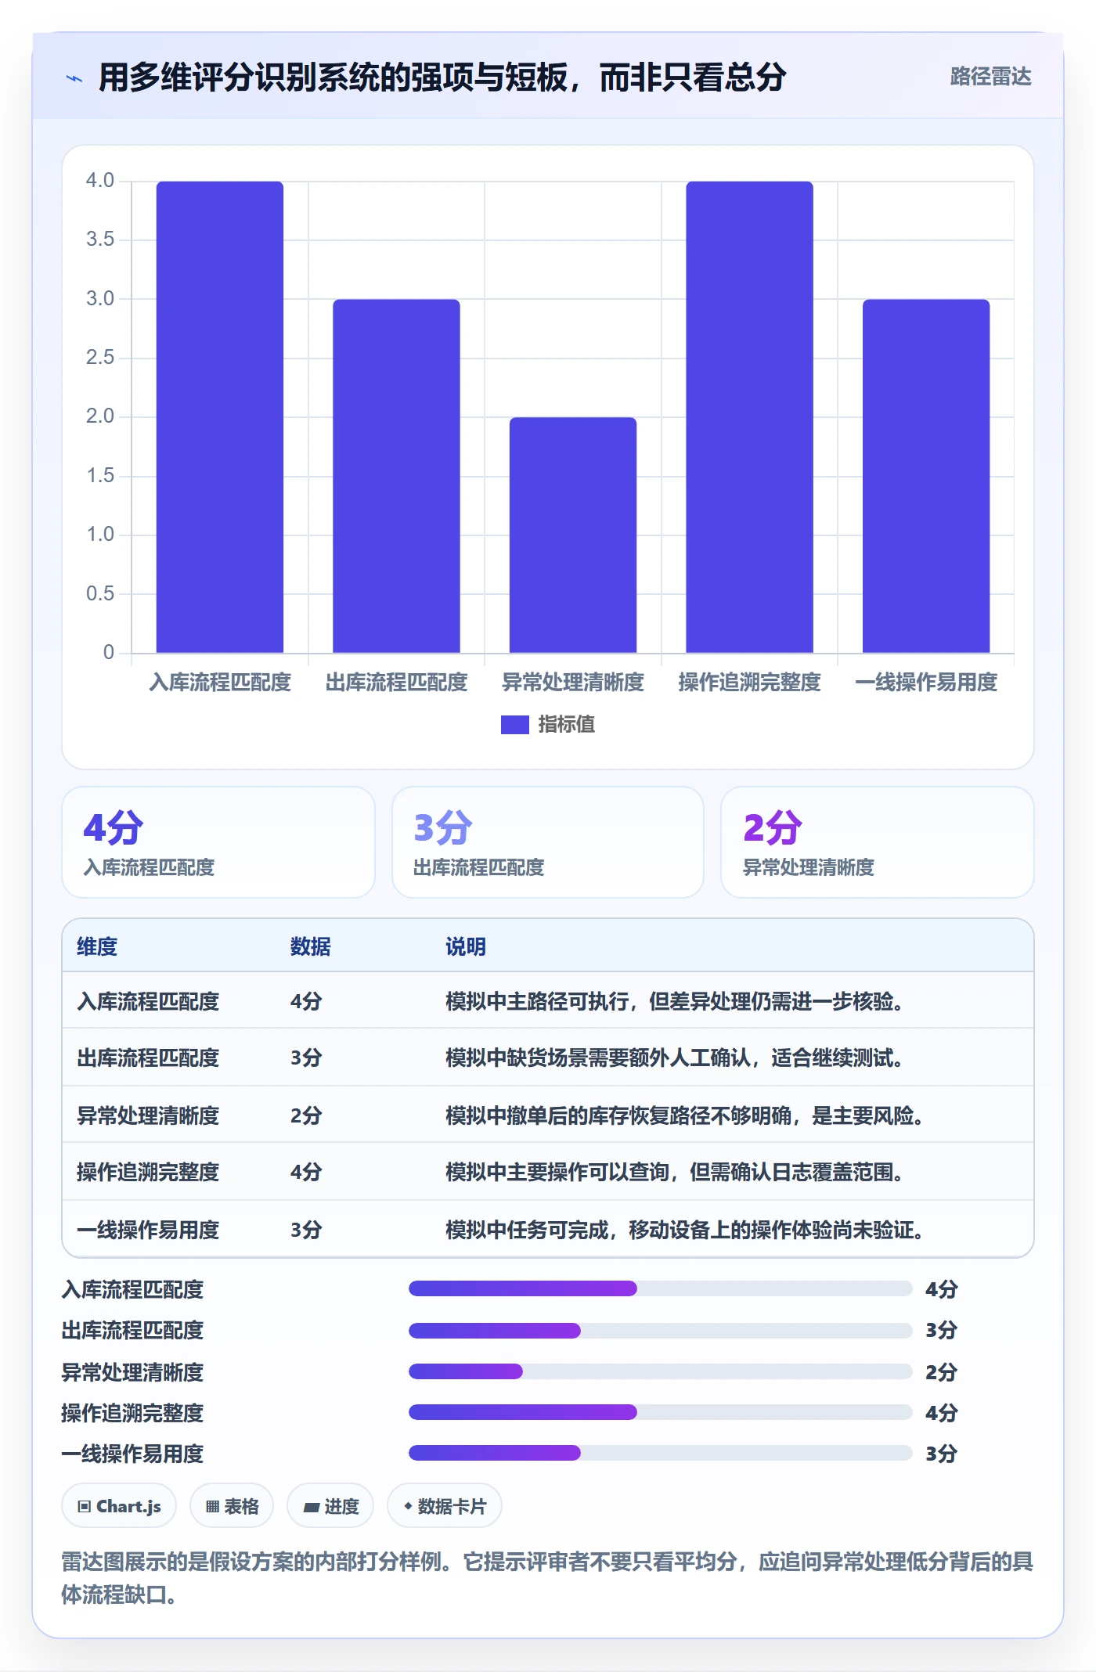Open the 2分 异常处理清晰度 data card
This screenshot has height=1672, width=1096.
coord(878,842)
